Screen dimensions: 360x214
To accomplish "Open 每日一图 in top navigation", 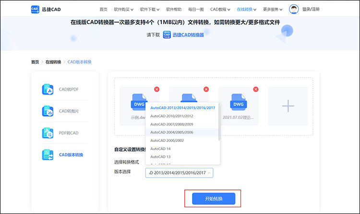I will pos(196,10).
